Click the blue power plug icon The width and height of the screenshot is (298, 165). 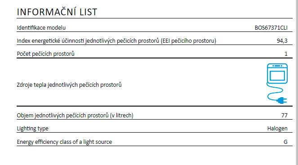[x=281, y=100]
